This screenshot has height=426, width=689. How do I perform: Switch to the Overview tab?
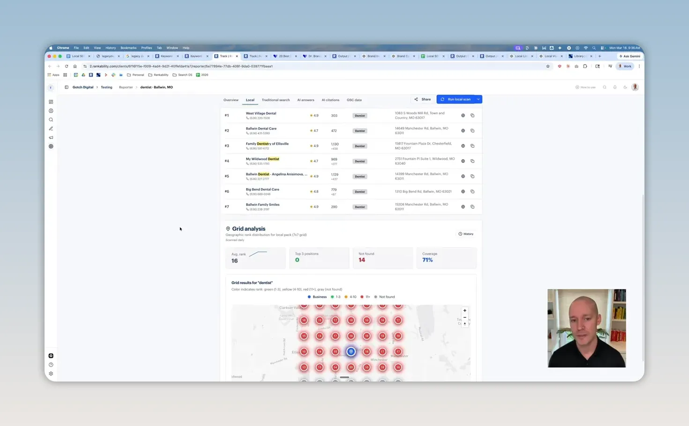[231, 100]
